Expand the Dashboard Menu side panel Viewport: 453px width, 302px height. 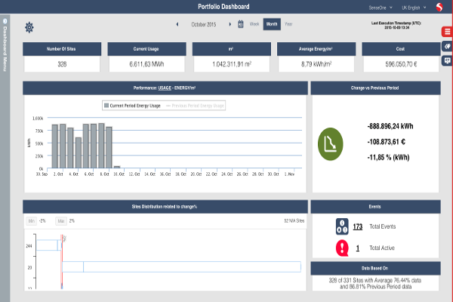click(5, 45)
